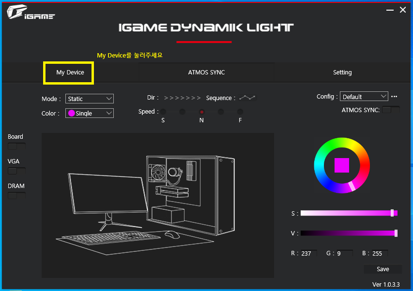Click the keyboard in the PC illustration

[111, 237]
